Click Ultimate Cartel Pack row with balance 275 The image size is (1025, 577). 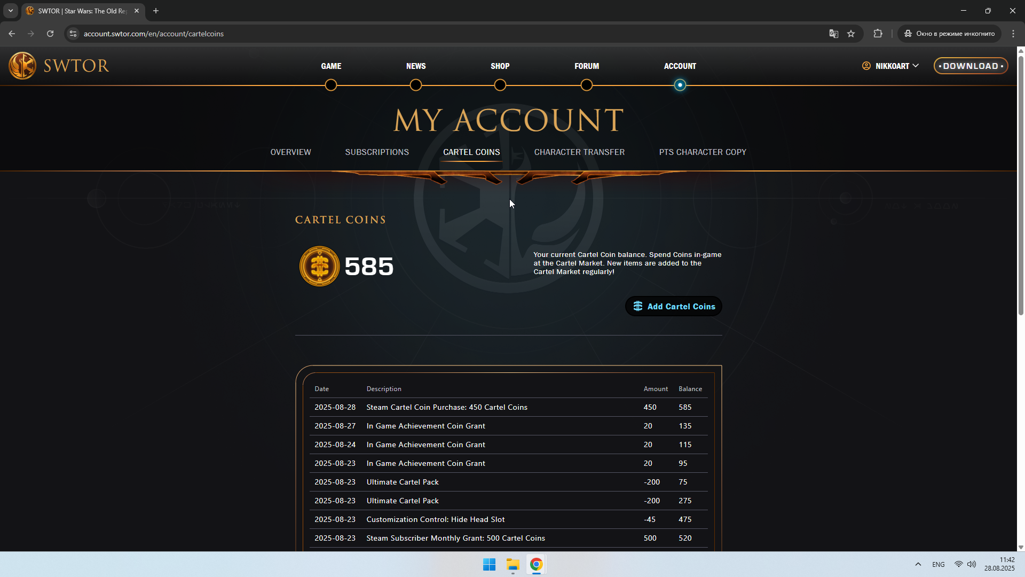pyautogui.click(x=509, y=501)
